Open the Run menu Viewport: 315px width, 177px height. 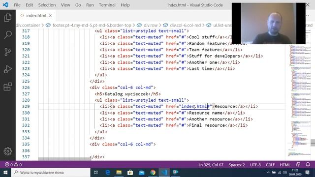pos(90,5)
